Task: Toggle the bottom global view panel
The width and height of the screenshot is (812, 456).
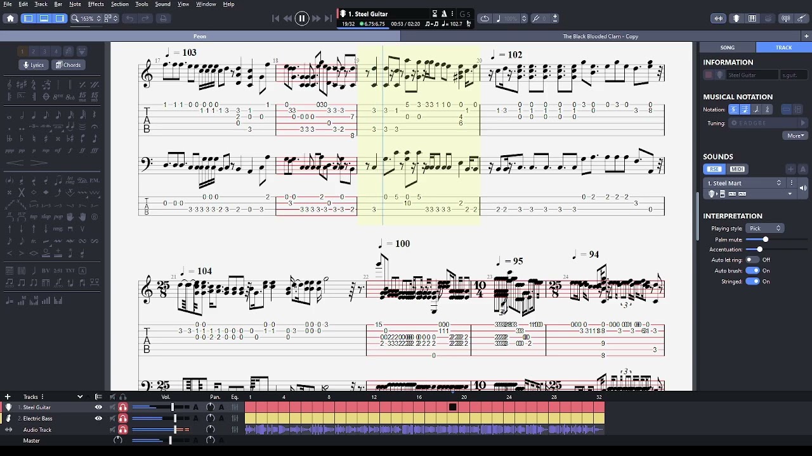Action: point(44,18)
